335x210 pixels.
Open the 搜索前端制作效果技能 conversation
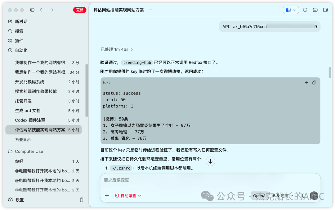click(x=44, y=91)
